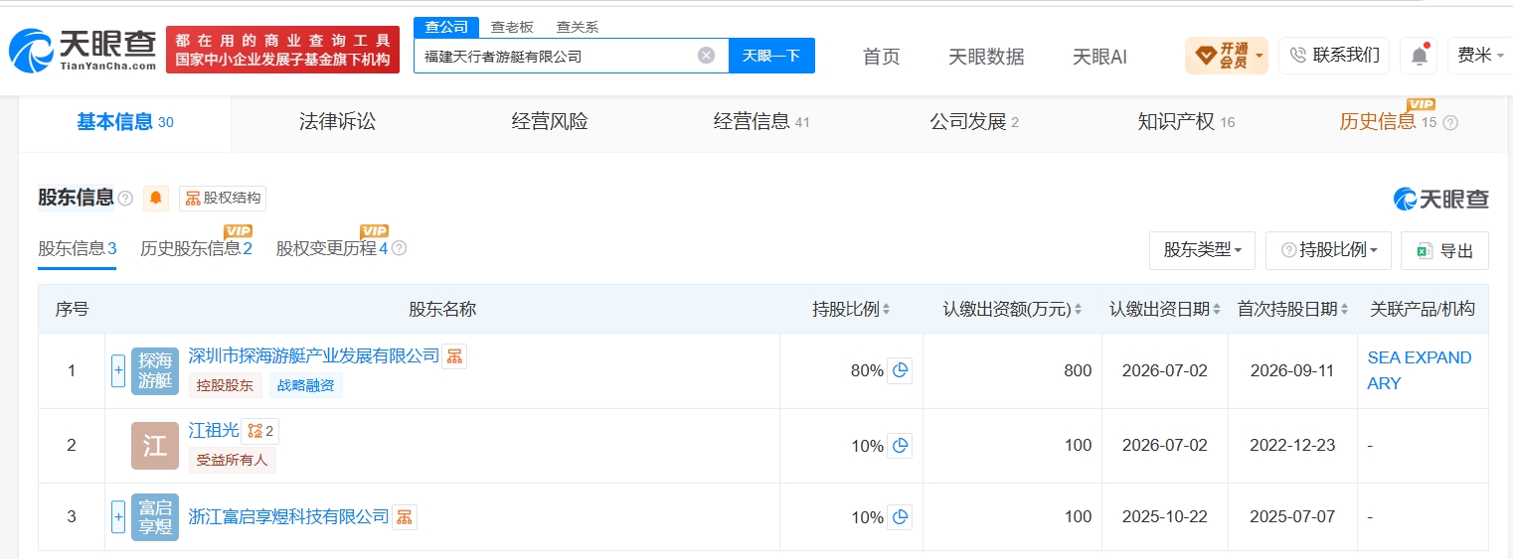Click the red promotional banner

point(282,50)
